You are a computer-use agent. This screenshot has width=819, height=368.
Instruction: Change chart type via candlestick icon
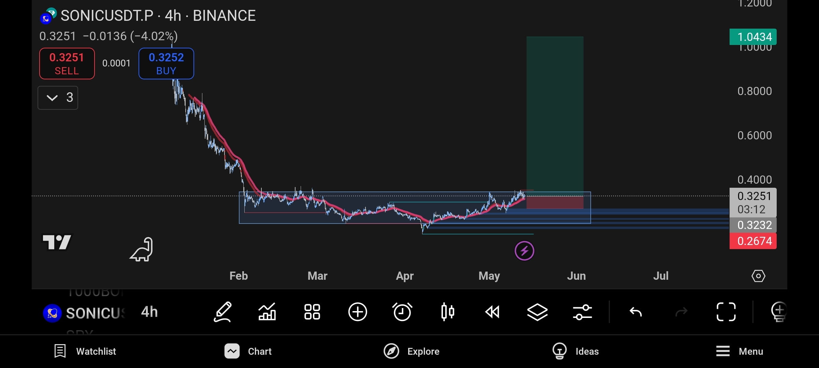(447, 312)
